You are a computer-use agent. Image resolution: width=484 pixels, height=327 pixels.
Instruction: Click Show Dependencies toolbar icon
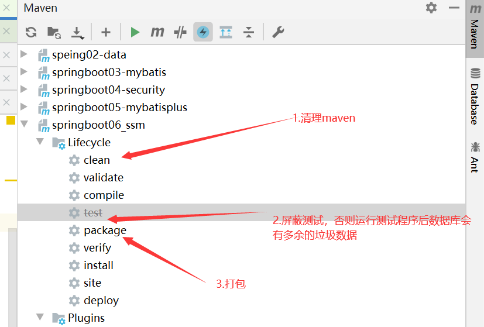tap(226, 32)
